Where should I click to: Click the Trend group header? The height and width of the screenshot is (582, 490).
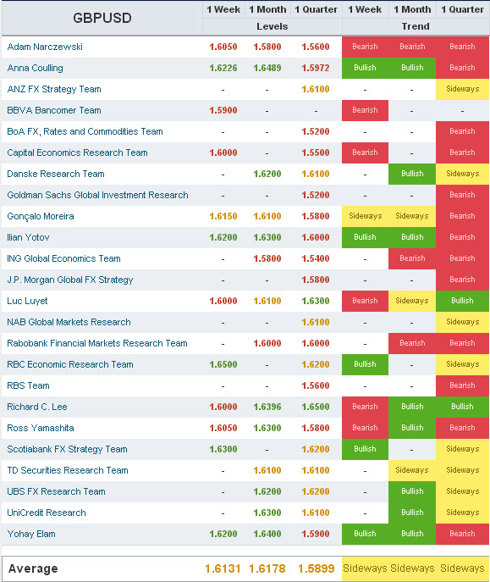[416, 26]
